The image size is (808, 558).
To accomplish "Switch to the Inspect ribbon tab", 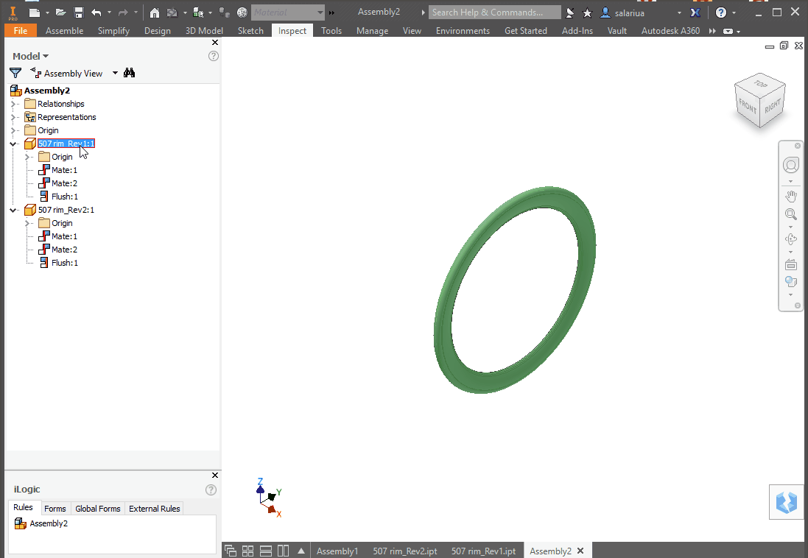I will [292, 31].
